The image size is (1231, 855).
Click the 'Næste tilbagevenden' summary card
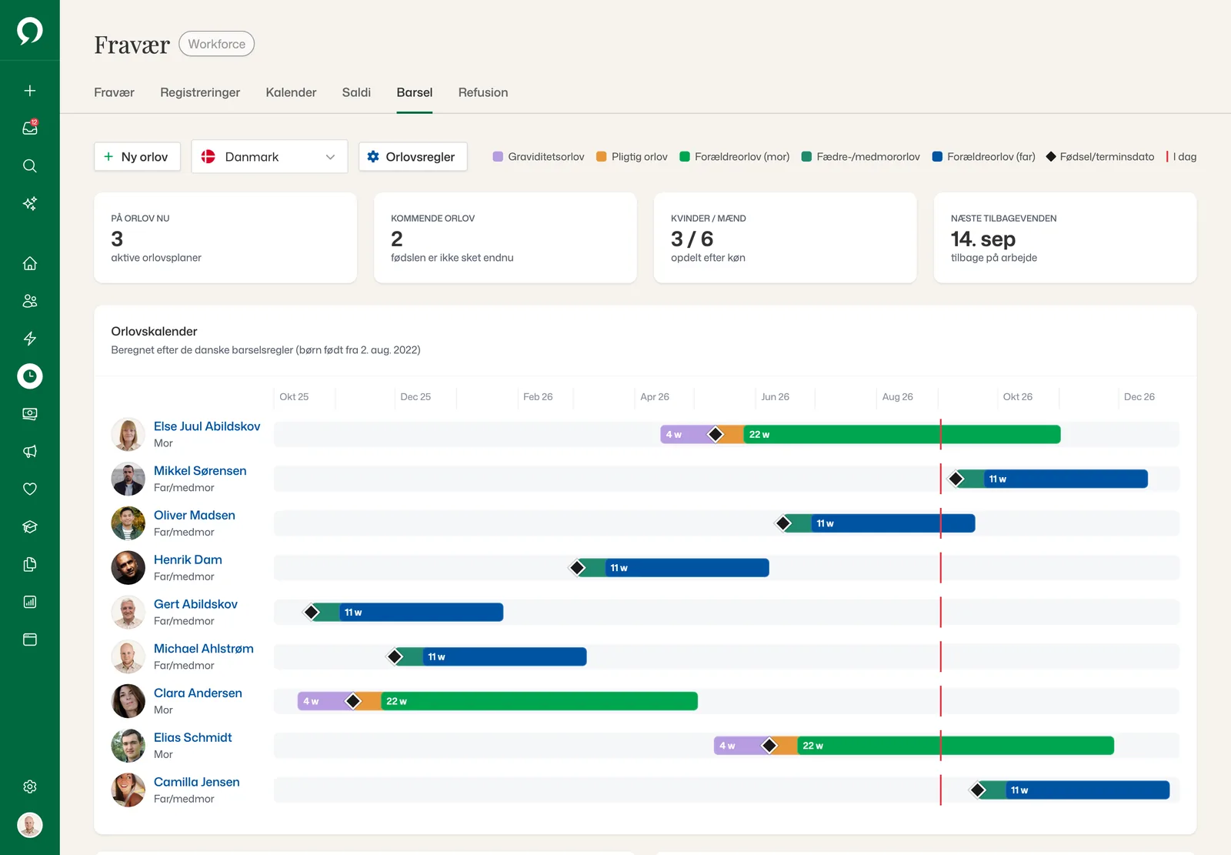[1065, 238]
